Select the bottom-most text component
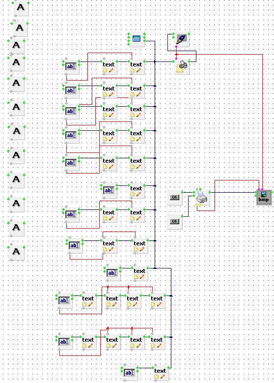 161,373
